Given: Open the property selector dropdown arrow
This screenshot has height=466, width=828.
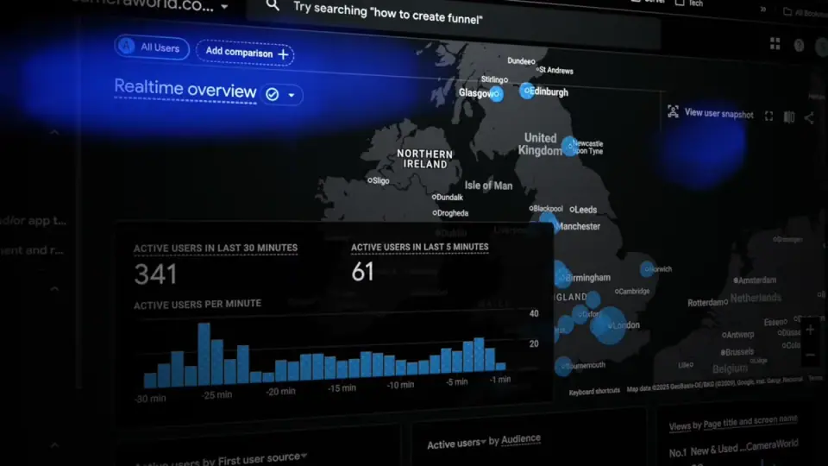Looking at the screenshot, I should (224, 7).
